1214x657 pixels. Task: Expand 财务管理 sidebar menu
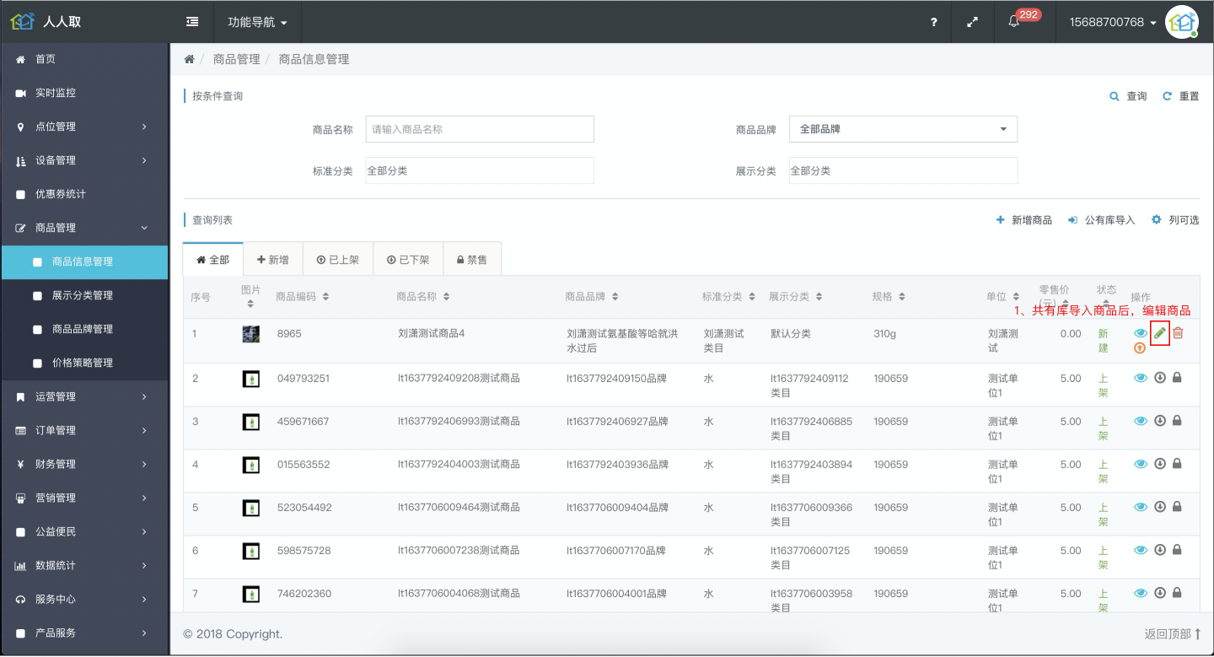(x=84, y=464)
